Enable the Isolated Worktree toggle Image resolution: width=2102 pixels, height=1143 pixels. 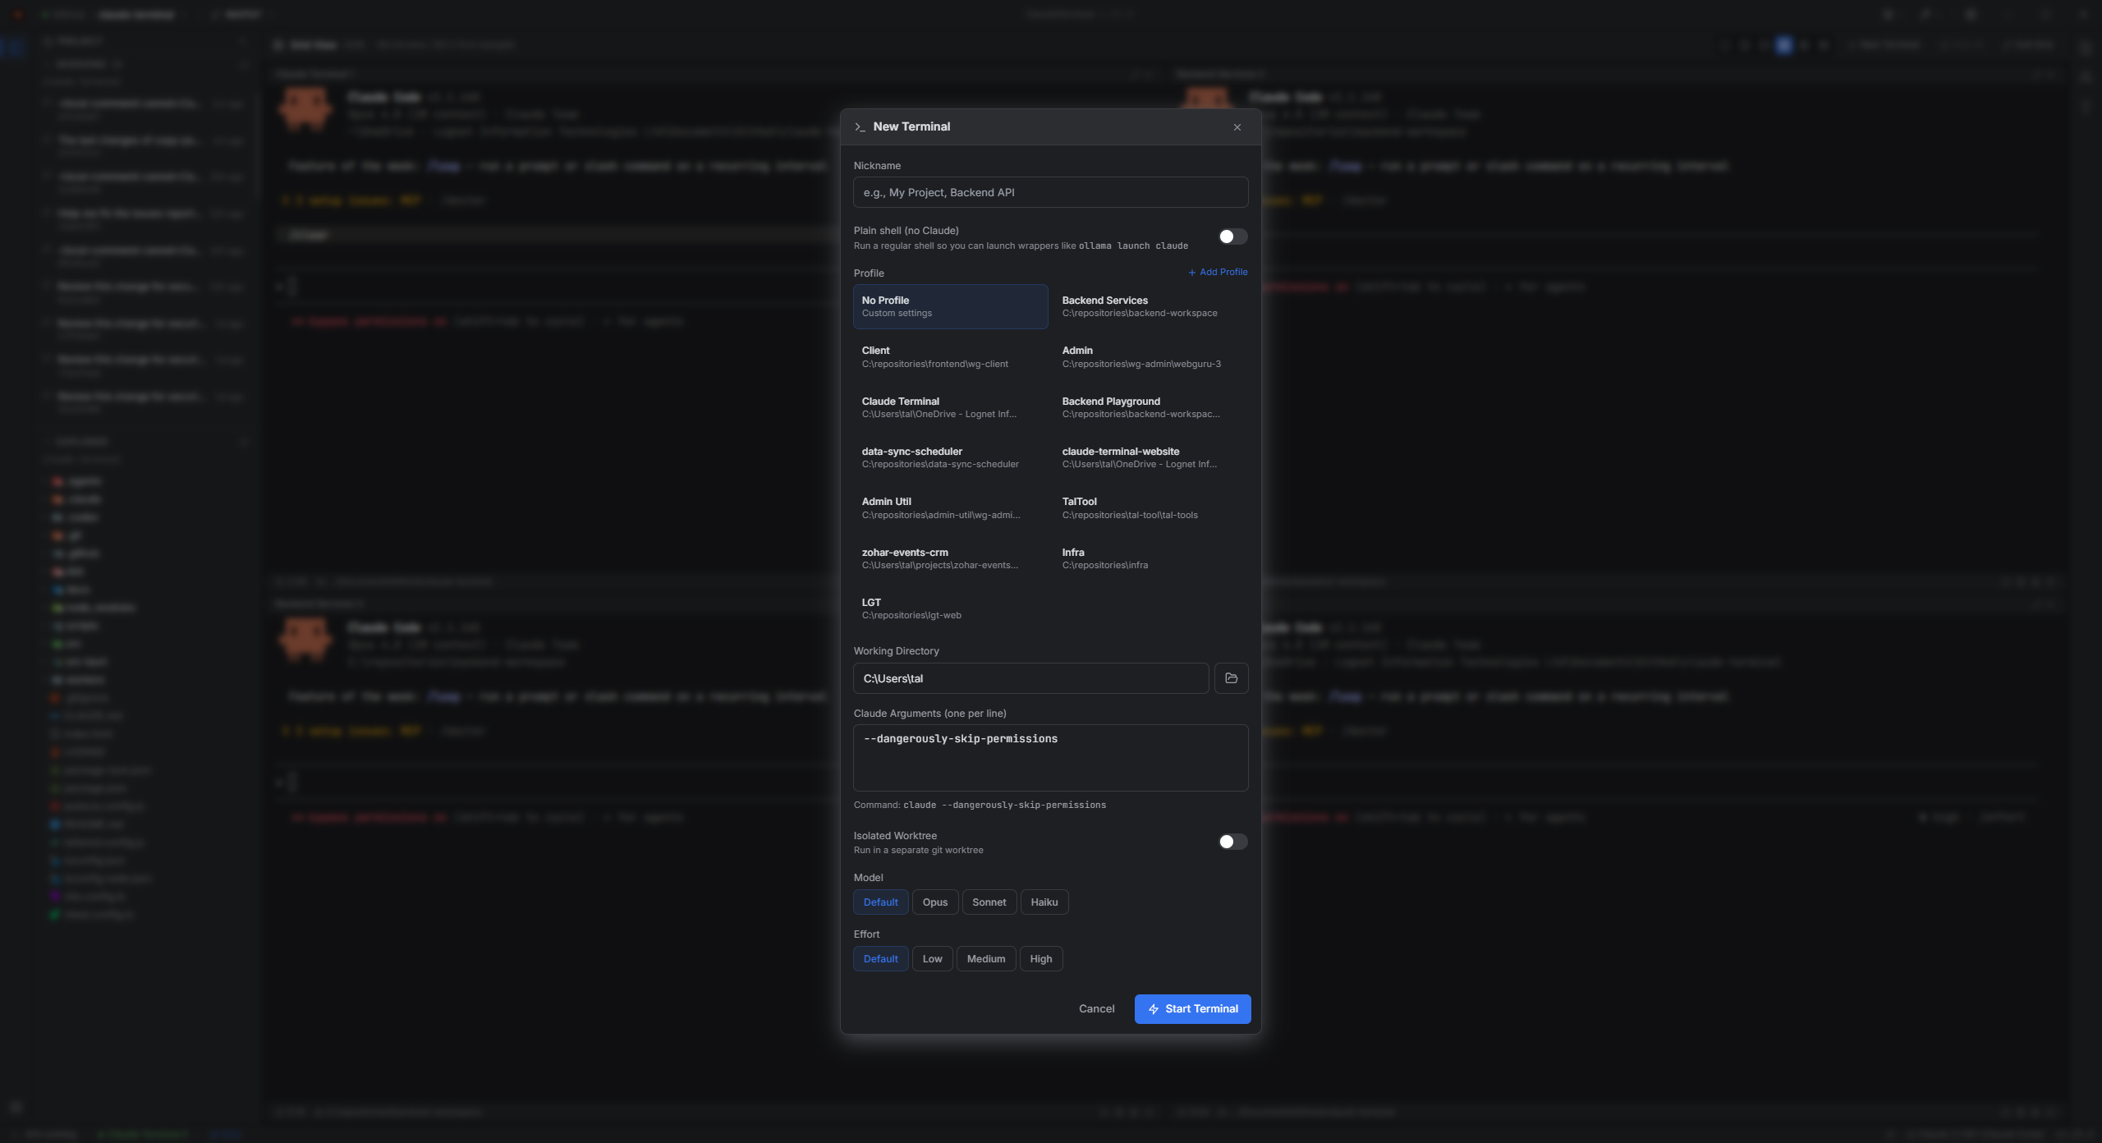(1232, 842)
